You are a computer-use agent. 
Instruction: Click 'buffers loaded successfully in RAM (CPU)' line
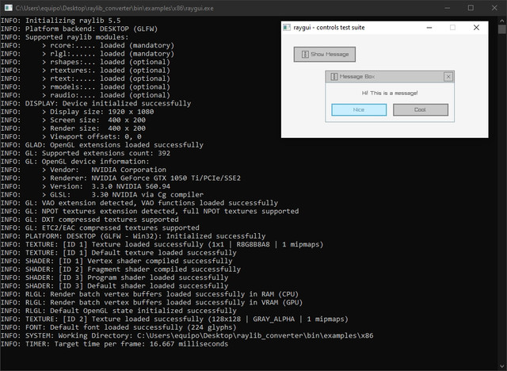point(150,294)
